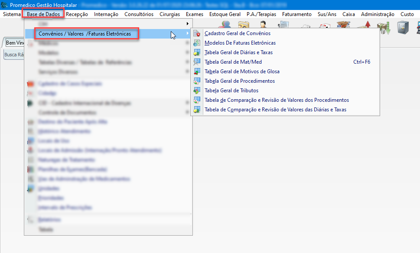The width and height of the screenshot is (420, 253).
Task: Open Comparação e Revisão de Valores dos Procedimentos
Action: point(285,100)
